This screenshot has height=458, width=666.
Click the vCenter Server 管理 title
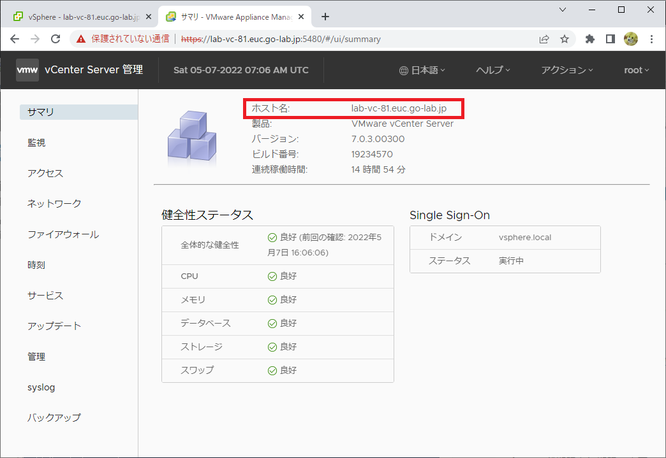click(94, 70)
